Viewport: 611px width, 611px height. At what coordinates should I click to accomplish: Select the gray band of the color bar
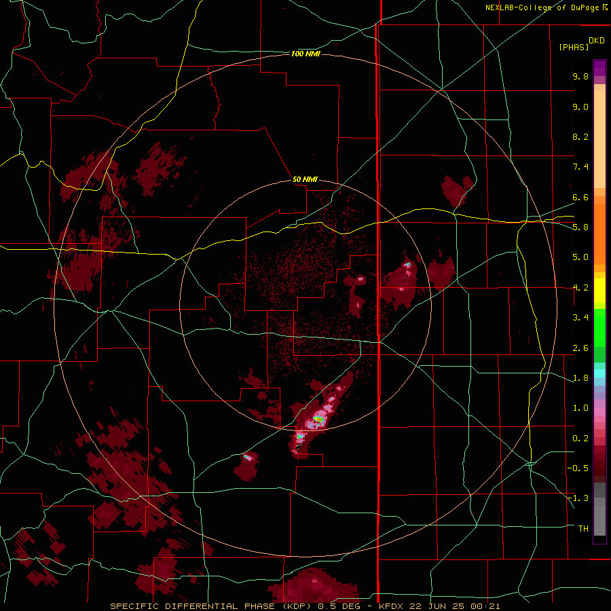pos(599,508)
